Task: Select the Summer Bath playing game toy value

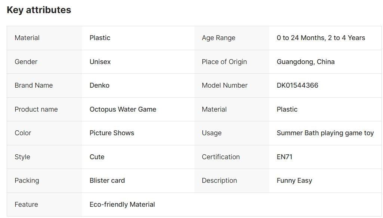Action: click(325, 133)
